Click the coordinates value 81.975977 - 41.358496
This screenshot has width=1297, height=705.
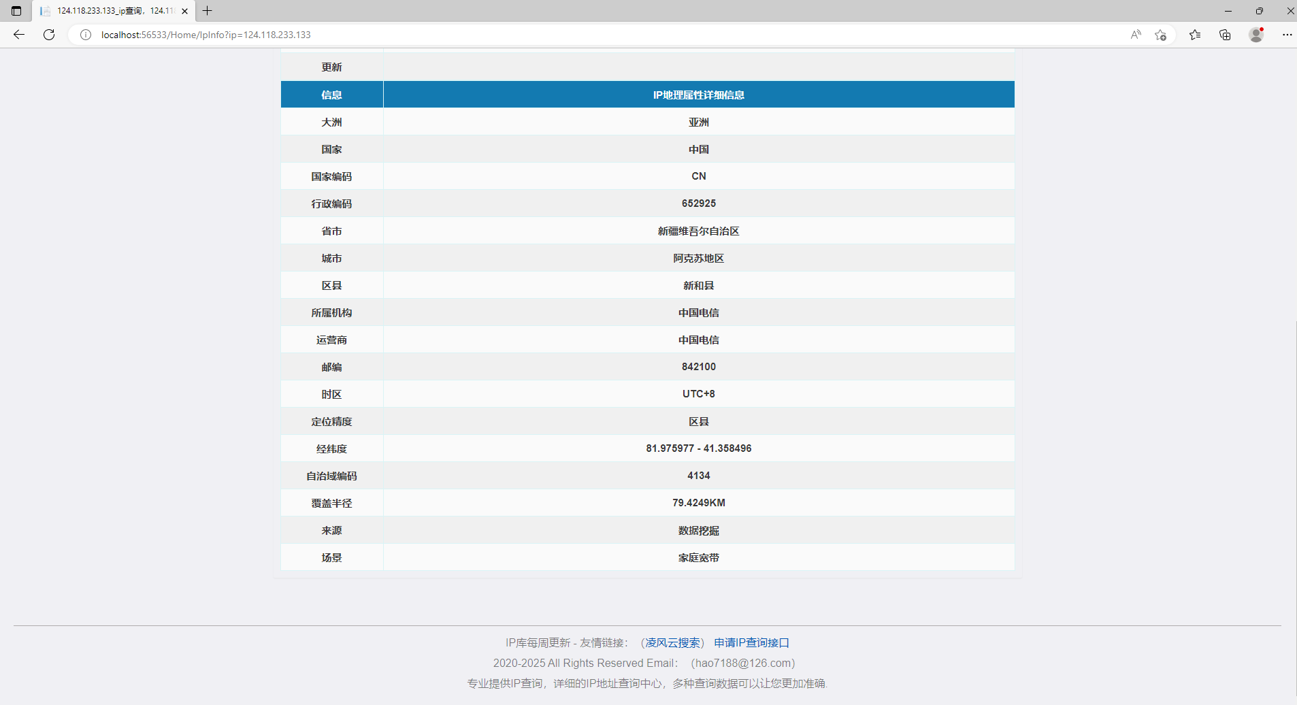click(x=698, y=448)
